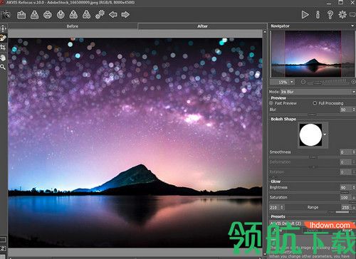This screenshot has width=356, height=259.
Task: Select the Hand tool
Action: pos(3,58)
